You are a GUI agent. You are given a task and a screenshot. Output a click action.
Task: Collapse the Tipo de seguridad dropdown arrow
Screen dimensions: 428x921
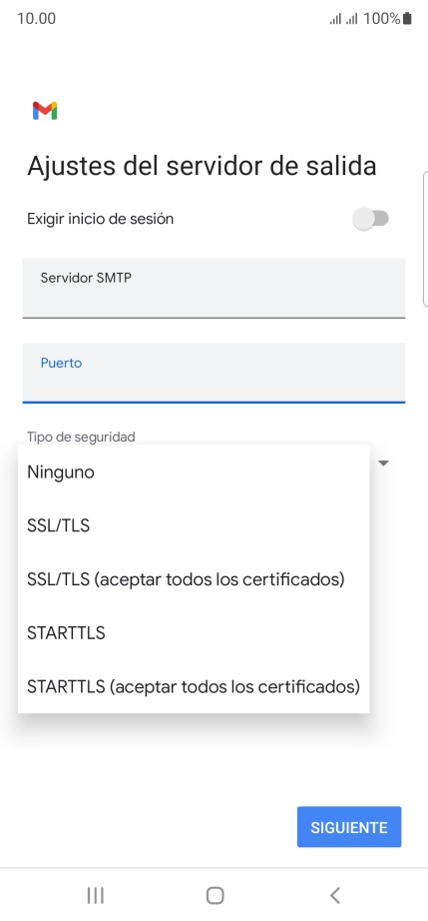tap(383, 463)
